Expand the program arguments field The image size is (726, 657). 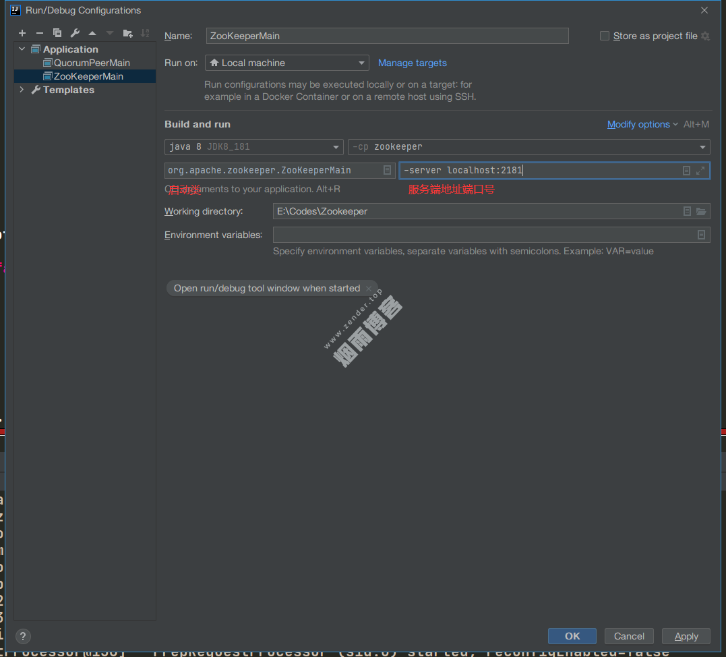701,171
